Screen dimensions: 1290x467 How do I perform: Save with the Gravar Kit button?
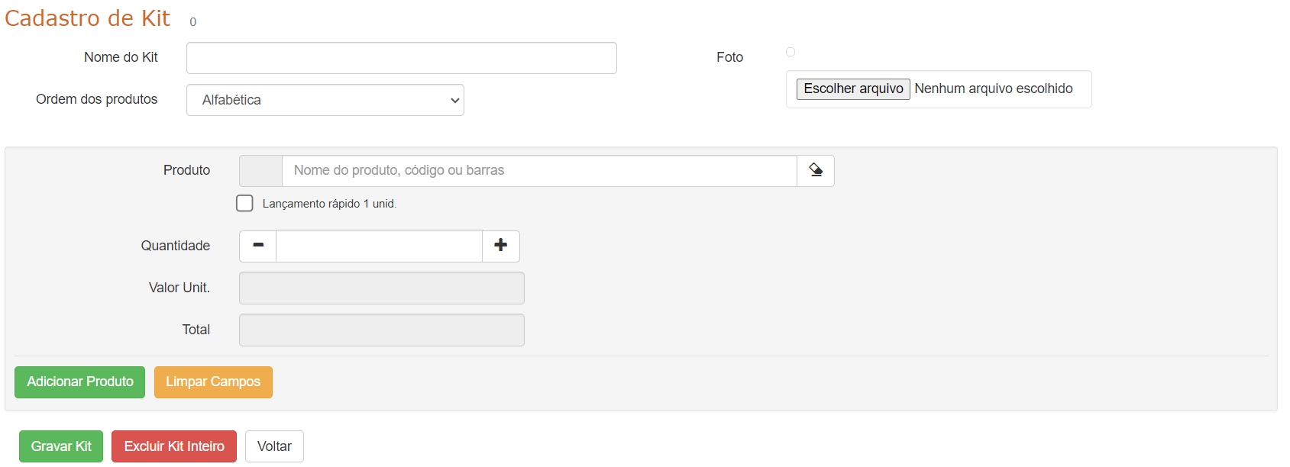click(61, 446)
